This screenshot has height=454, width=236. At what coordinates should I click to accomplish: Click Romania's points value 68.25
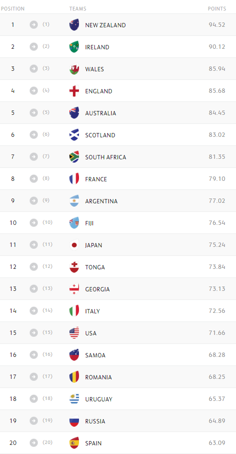click(217, 377)
